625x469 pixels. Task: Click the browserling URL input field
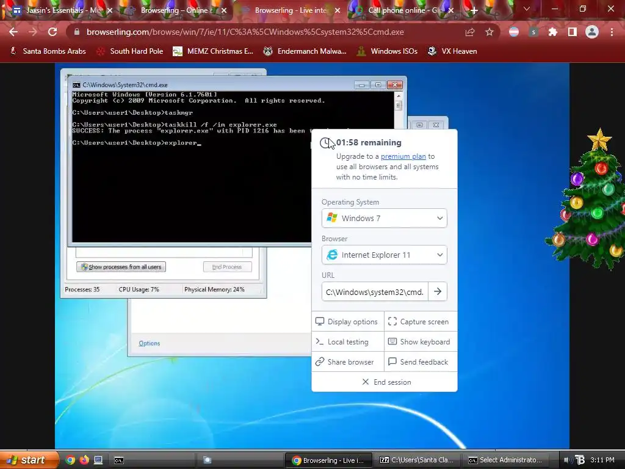click(375, 291)
